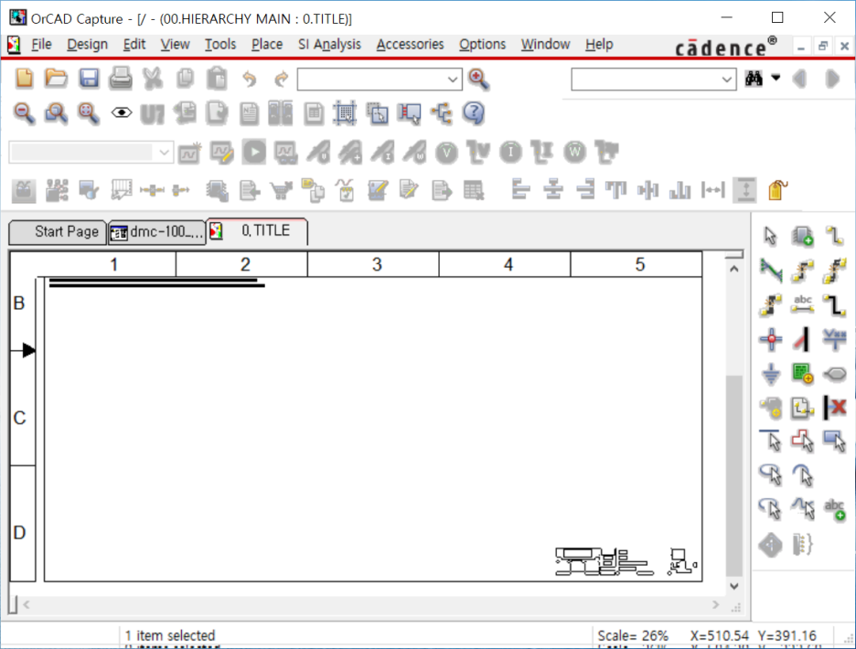856x649 pixels.
Task: Toggle the eye visibility icon in toolbar
Action: (122, 113)
